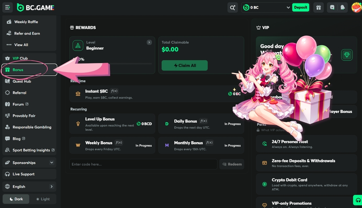
Task: Click the Claim All button
Action: (185, 65)
